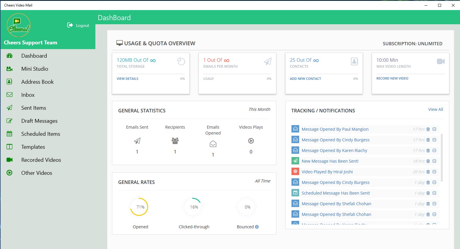Open Templates section
This screenshot has height=249, width=460.
(x=33, y=147)
